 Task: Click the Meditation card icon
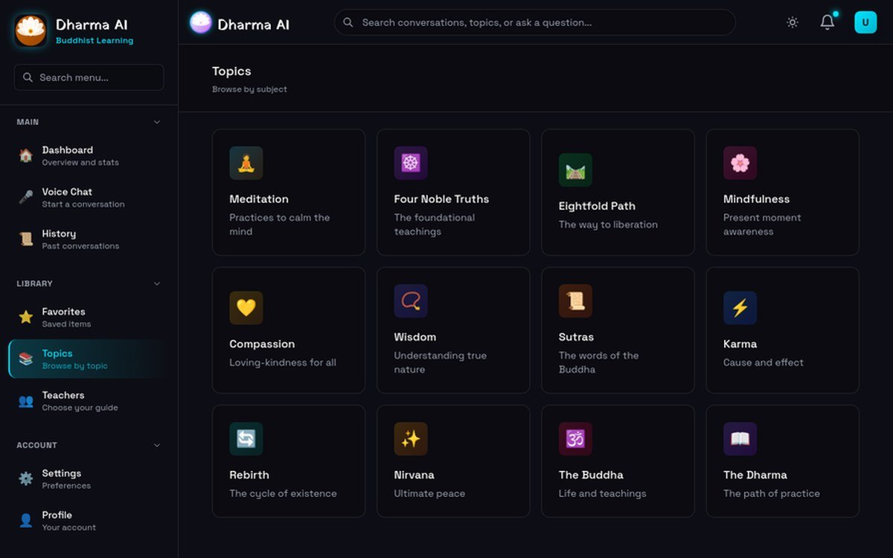click(246, 163)
